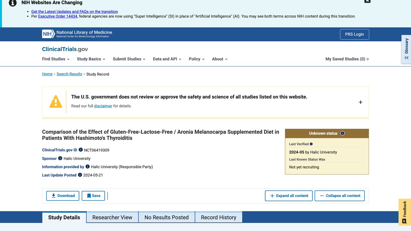Click the info icon beside Last Verified

(x=311, y=144)
